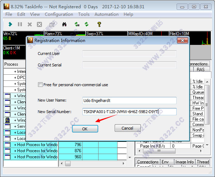Click the Client<1M graph pane
This screenshot has height=177, width=215.
point(14,52)
